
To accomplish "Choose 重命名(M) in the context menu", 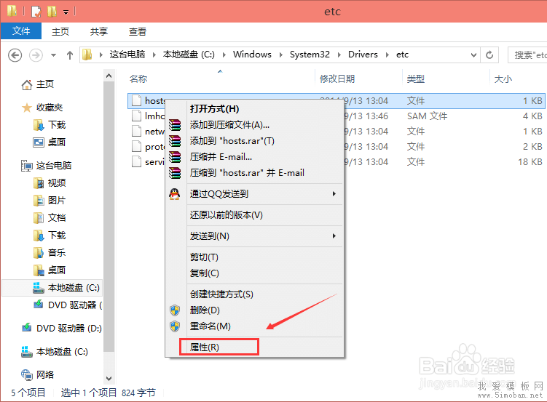I will click(210, 326).
